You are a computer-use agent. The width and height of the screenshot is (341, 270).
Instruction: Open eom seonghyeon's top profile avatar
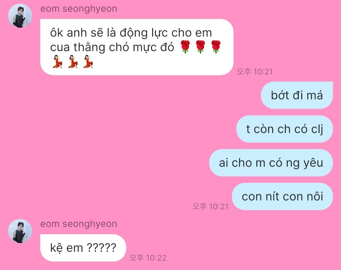[x=20, y=16]
